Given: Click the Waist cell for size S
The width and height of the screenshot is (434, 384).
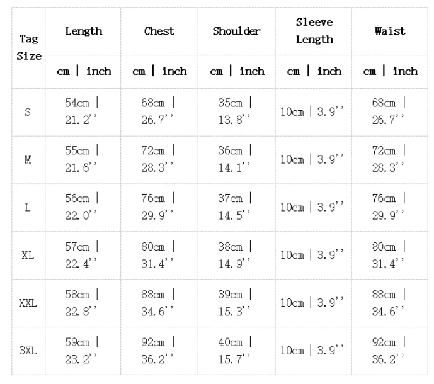Looking at the screenshot, I should click(390, 111).
